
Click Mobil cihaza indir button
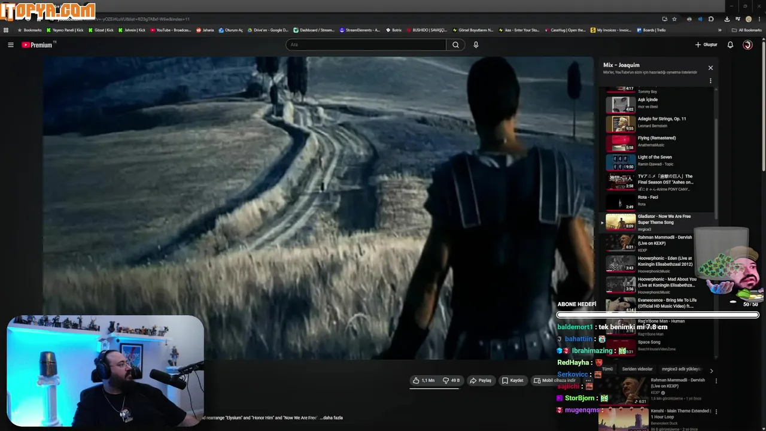pos(554,381)
